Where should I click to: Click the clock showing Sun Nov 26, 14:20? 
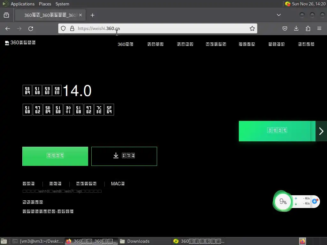[309, 4]
